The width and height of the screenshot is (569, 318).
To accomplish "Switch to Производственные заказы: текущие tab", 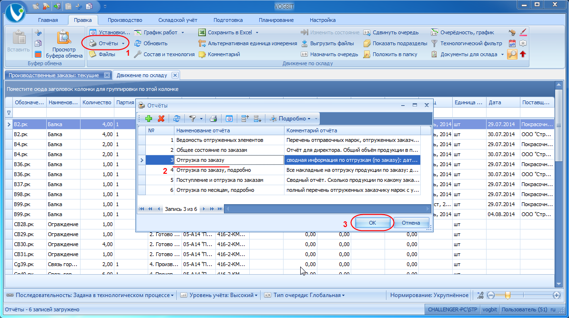I will click(54, 75).
